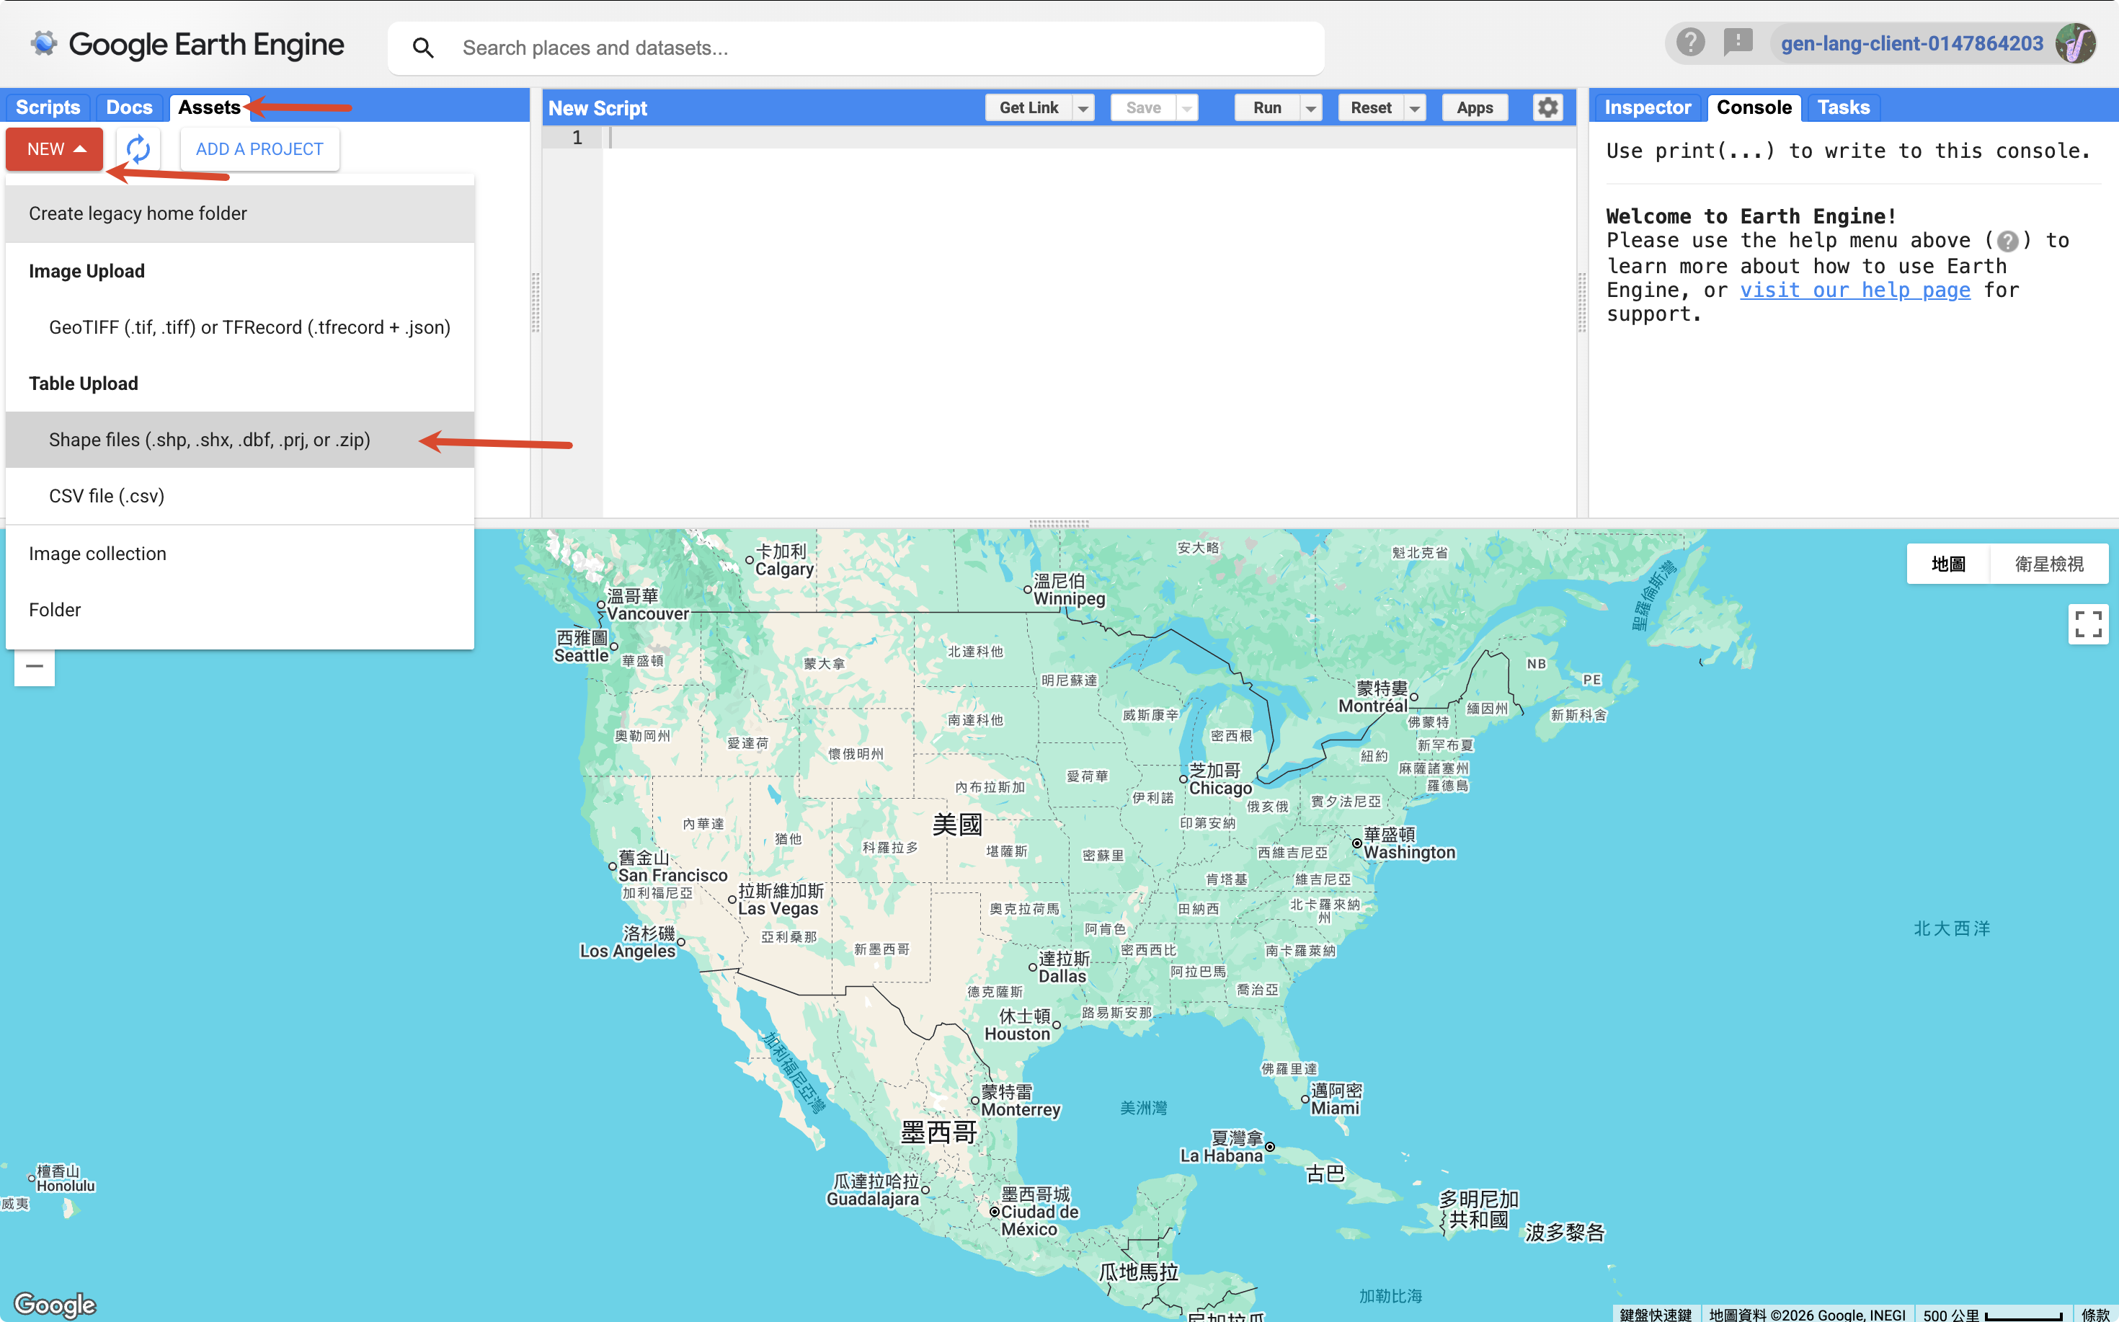
Task: Expand the Reset dropdown arrow
Action: [1414, 107]
